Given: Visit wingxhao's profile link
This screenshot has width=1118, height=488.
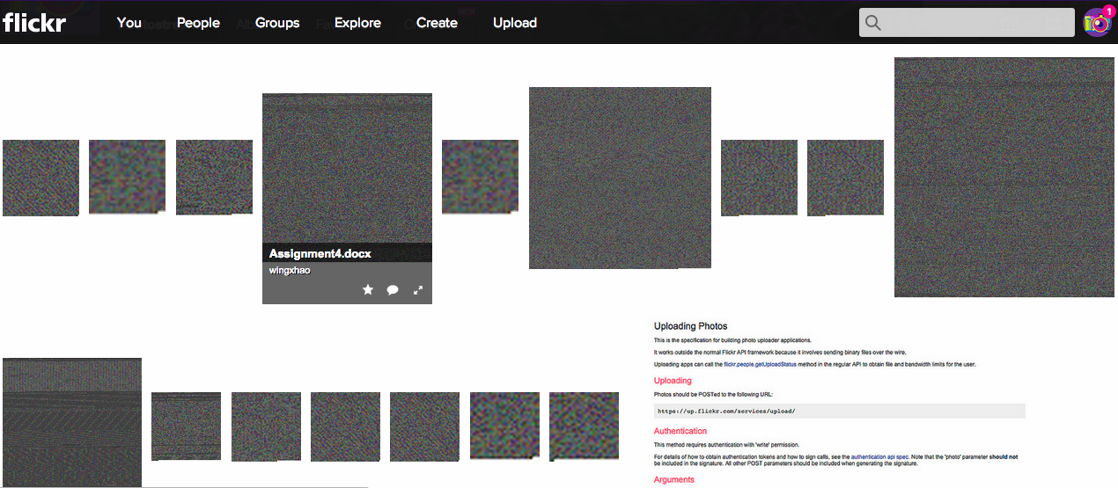Looking at the screenshot, I should click(x=290, y=271).
